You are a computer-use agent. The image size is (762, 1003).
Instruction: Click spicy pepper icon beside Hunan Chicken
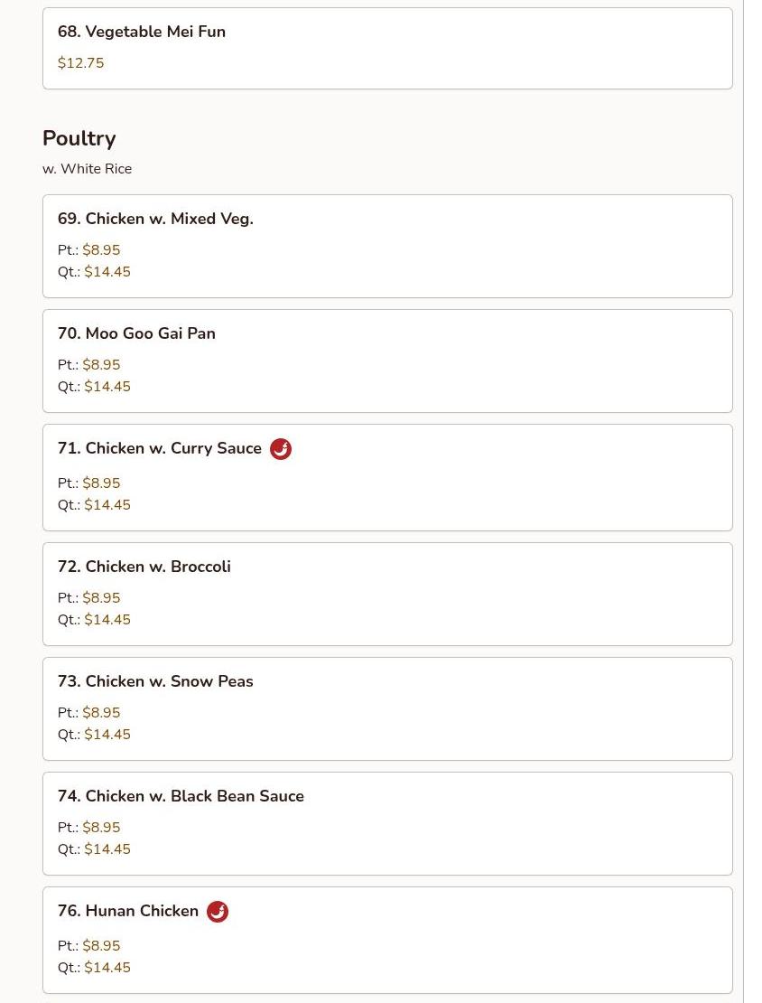click(x=218, y=912)
